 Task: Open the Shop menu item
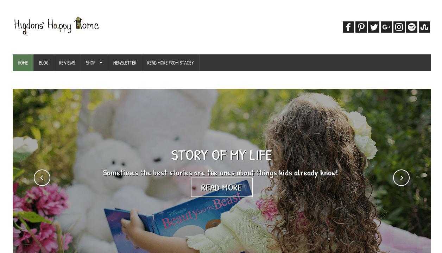click(91, 63)
